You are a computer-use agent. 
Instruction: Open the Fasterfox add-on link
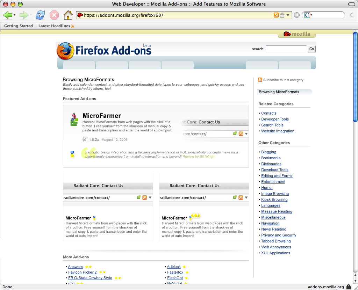175,272
